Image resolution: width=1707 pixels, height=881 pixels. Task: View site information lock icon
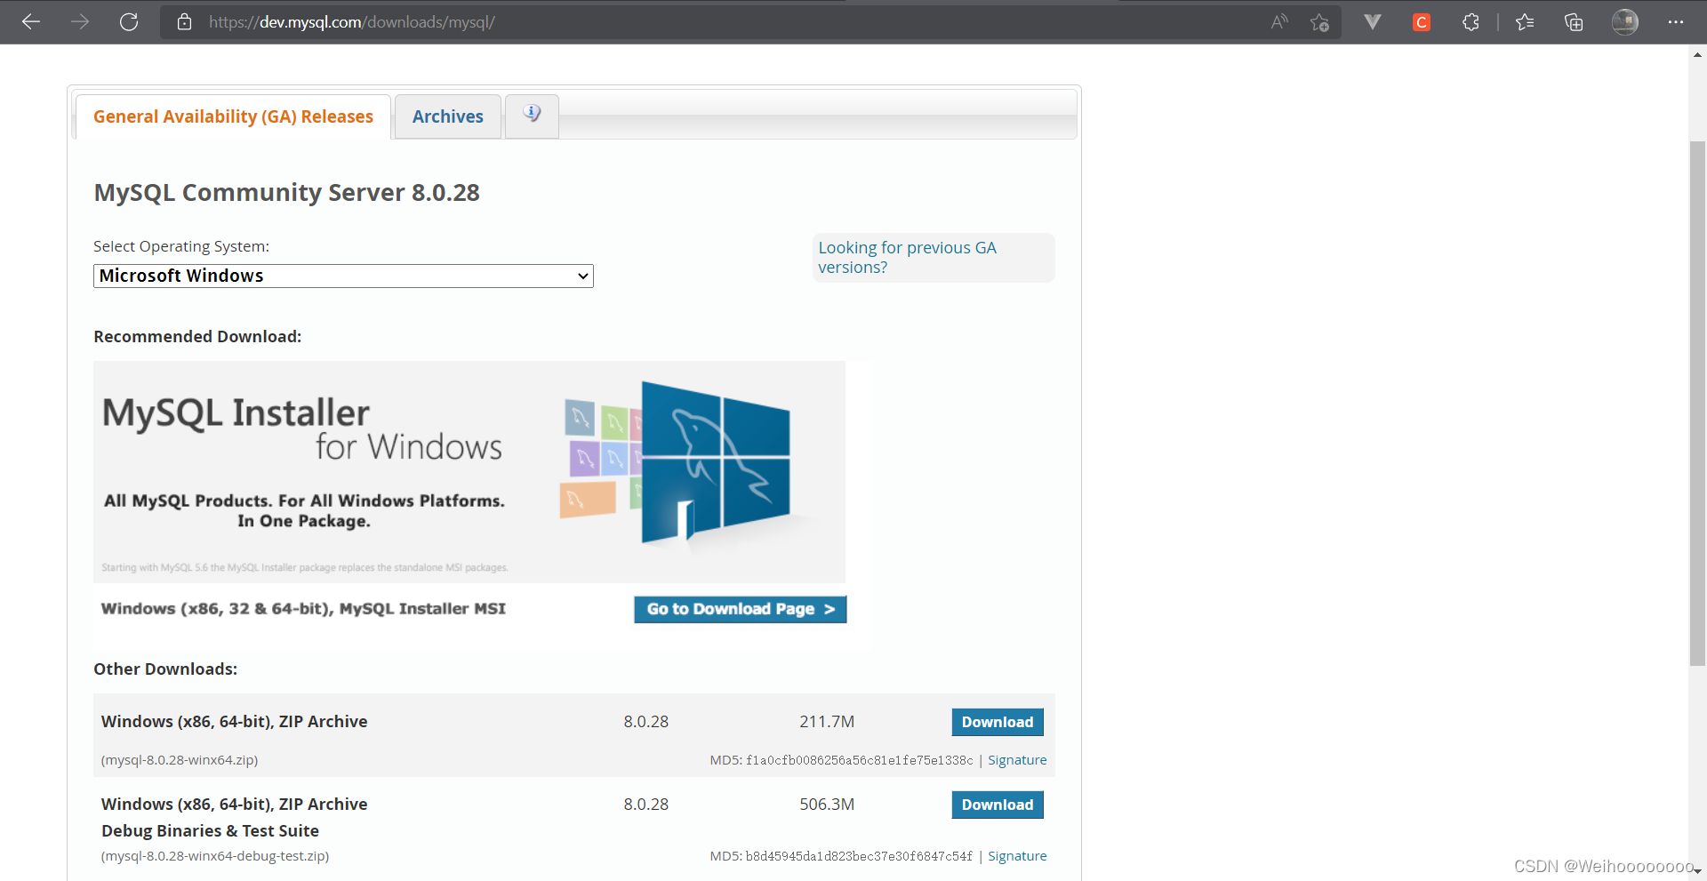[184, 22]
